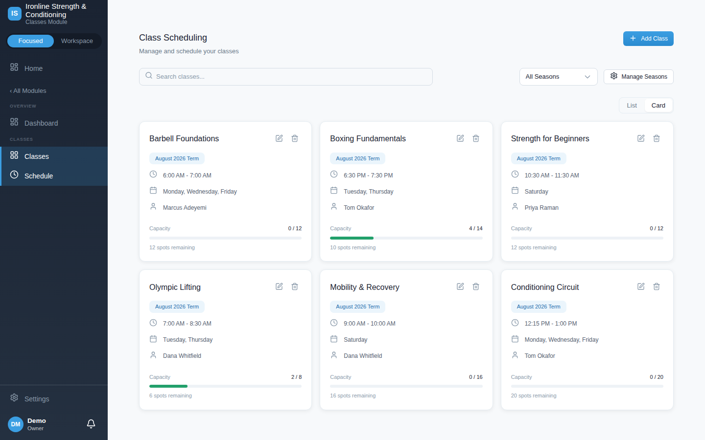The height and width of the screenshot is (440, 705).
Task: Click the IS app logo
Action: click(x=15, y=14)
